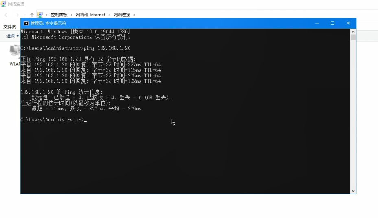
Task: Click the Network Connections window icon
Action: click(x=3, y=4)
